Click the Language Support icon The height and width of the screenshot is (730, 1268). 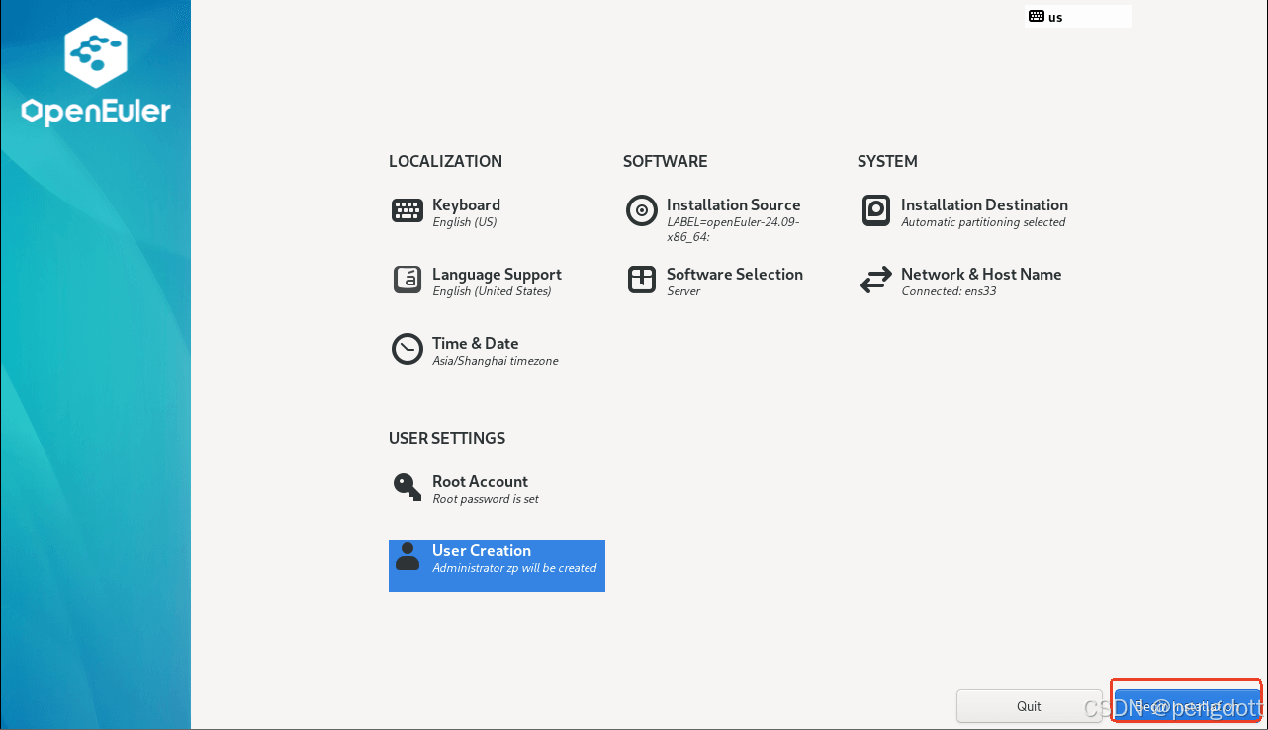pos(408,280)
